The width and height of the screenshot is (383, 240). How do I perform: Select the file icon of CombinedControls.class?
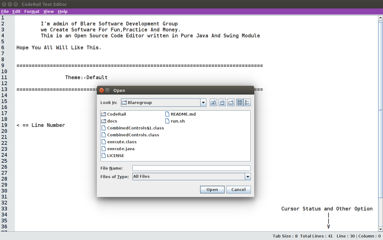[x=103, y=135]
